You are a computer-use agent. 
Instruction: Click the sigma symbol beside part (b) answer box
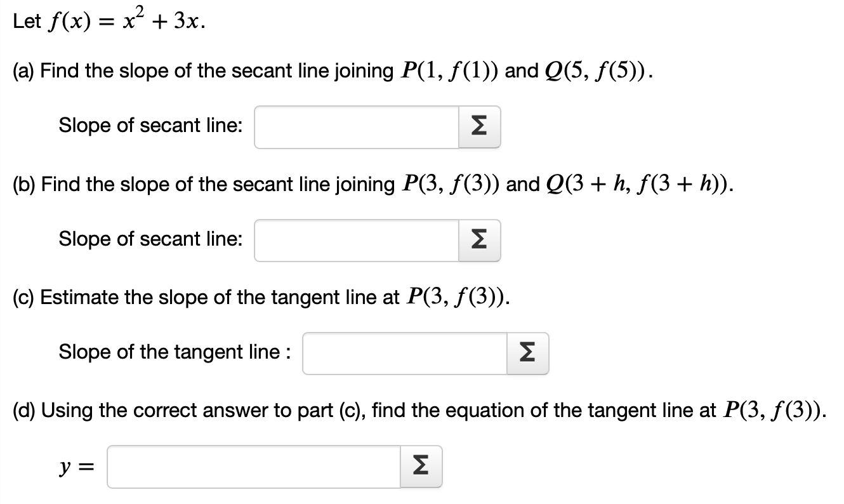tap(479, 240)
